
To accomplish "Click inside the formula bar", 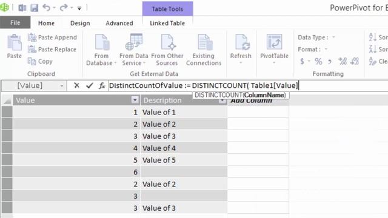I will pos(248,85).
